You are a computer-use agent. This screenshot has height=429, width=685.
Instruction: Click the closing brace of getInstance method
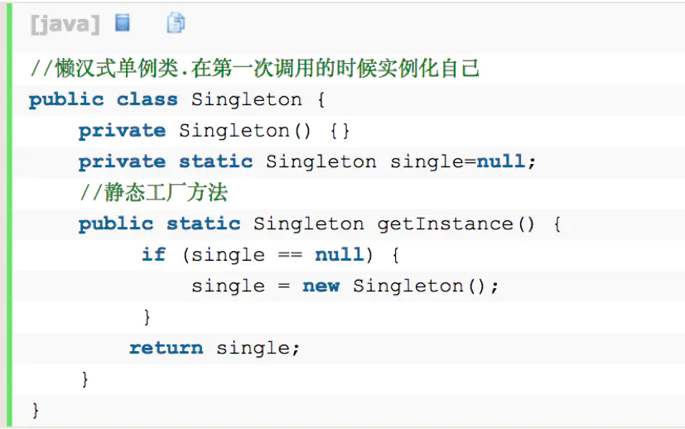click(84, 379)
